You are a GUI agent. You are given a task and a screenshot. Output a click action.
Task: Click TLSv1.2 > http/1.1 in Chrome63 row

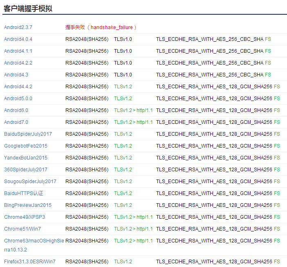tap(133, 241)
